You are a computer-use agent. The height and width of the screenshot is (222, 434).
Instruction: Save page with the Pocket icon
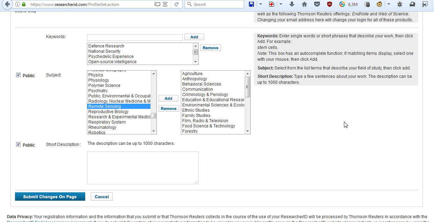coord(317,4)
